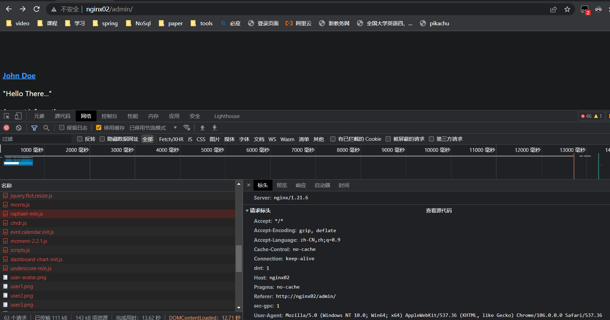
Task: Open network search with the magnifier icon
Action: pos(46,128)
